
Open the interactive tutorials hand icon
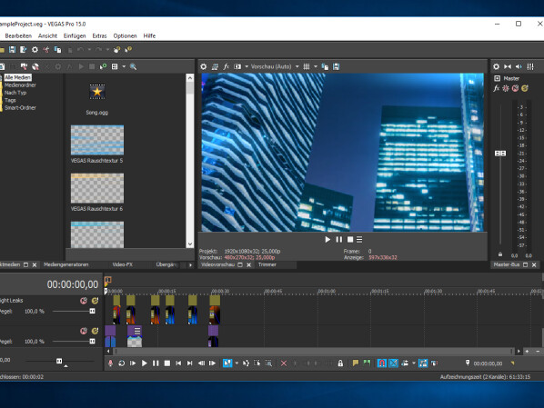[x=117, y=50]
